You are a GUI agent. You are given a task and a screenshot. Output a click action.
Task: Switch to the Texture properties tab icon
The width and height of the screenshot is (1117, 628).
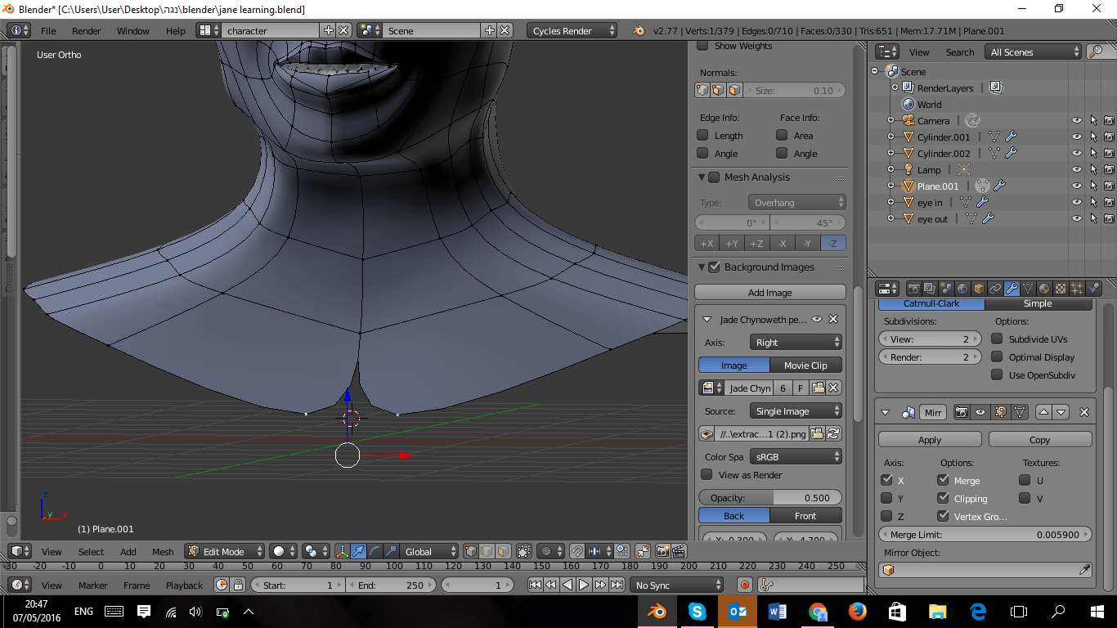point(1060,288)
